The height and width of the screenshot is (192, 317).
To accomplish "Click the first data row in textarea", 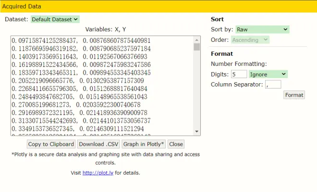I will [81, 41].
